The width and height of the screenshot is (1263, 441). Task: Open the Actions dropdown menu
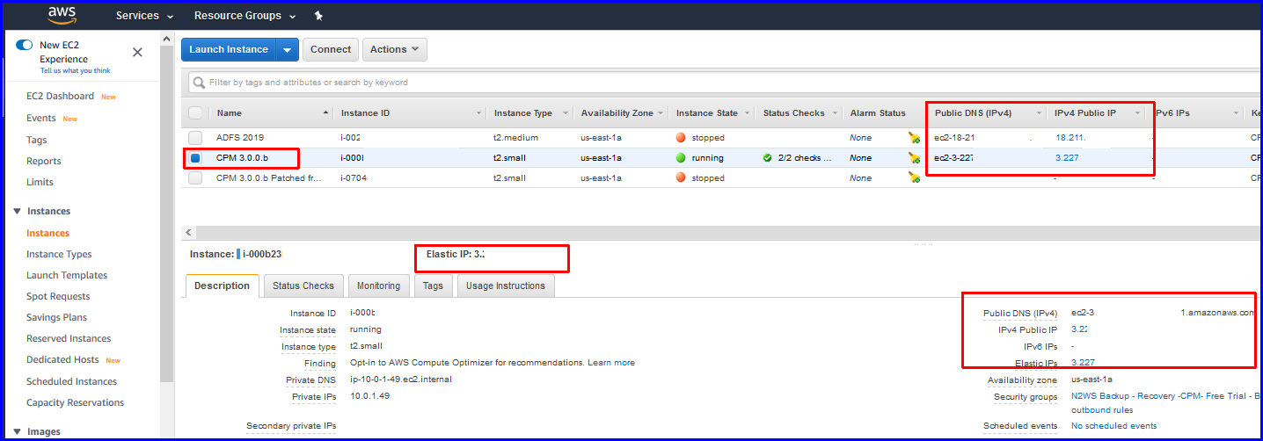click(395, 50)
